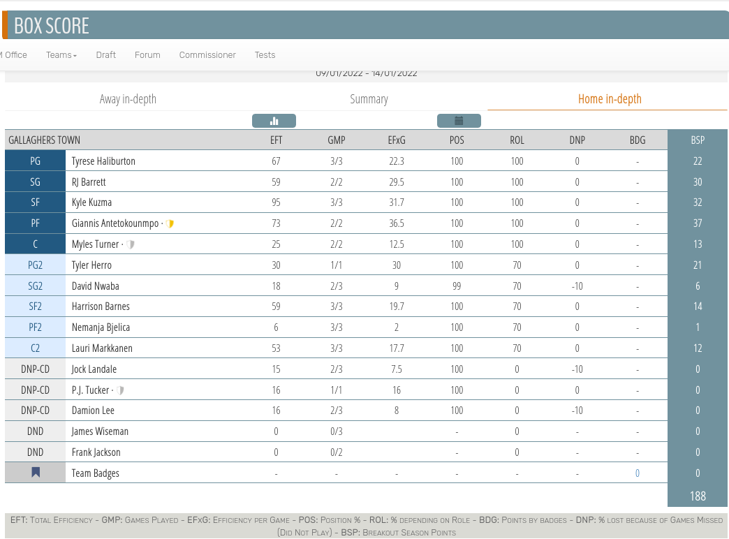The height and width of the screenshot is (539, 729).
Task: Click the POS column header
Action: 457,140
